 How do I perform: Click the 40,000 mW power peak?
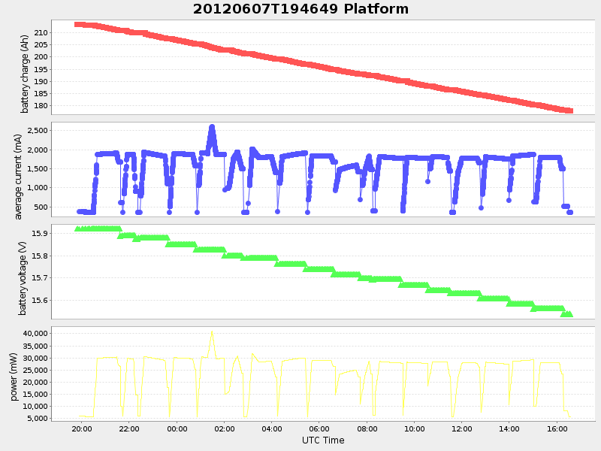tap(213, 331)
